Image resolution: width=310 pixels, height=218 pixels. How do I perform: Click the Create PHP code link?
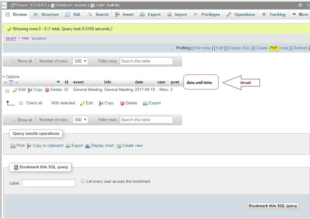pos(272,48)
